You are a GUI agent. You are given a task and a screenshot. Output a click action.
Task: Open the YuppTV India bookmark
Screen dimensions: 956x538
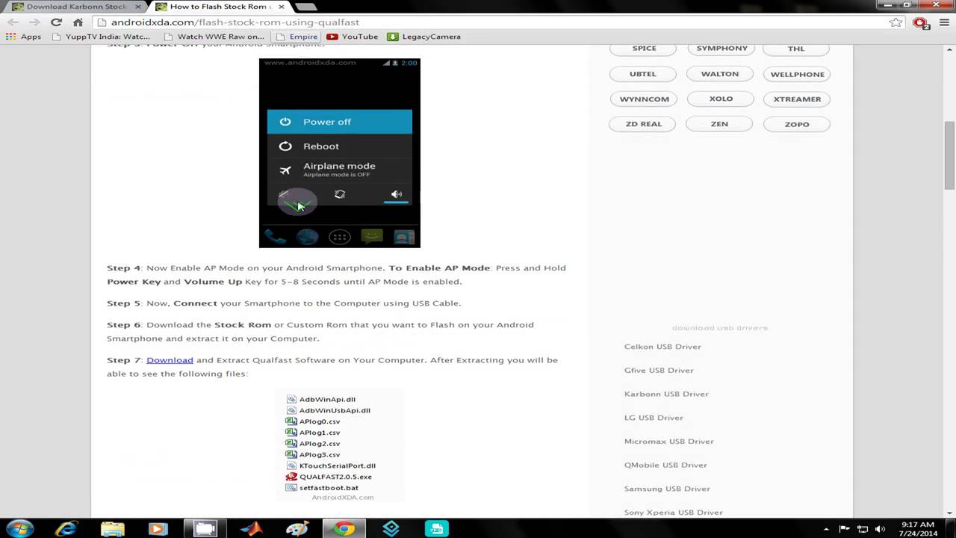pyautogui.click(x=101, y=37)
